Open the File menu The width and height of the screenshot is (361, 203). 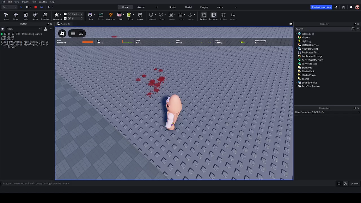pyautogui.click(x=3, y=2)
